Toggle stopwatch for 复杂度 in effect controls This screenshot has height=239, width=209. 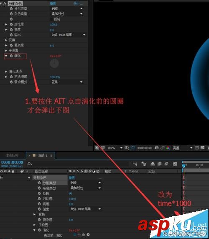point(11,45)
